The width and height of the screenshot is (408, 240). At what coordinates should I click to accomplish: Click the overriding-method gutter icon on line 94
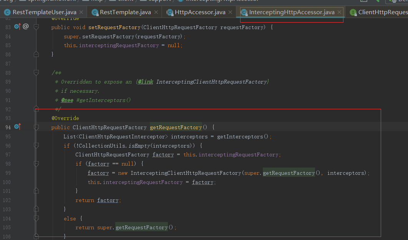coord(17,127)
